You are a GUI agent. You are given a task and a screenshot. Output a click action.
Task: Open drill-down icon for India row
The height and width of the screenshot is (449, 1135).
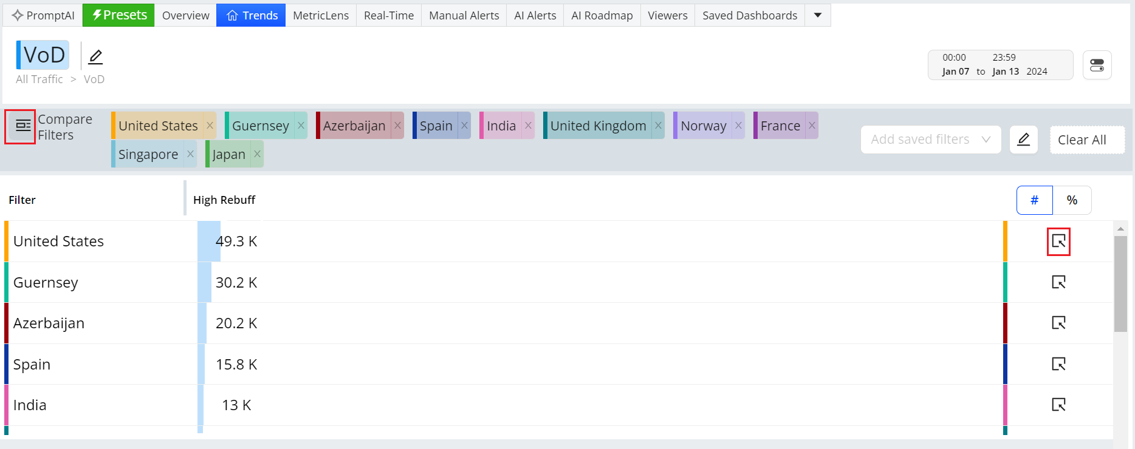pyautogui.click(x=1058, y=405)
